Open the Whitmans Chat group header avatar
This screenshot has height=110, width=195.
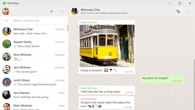coord(75,11)
